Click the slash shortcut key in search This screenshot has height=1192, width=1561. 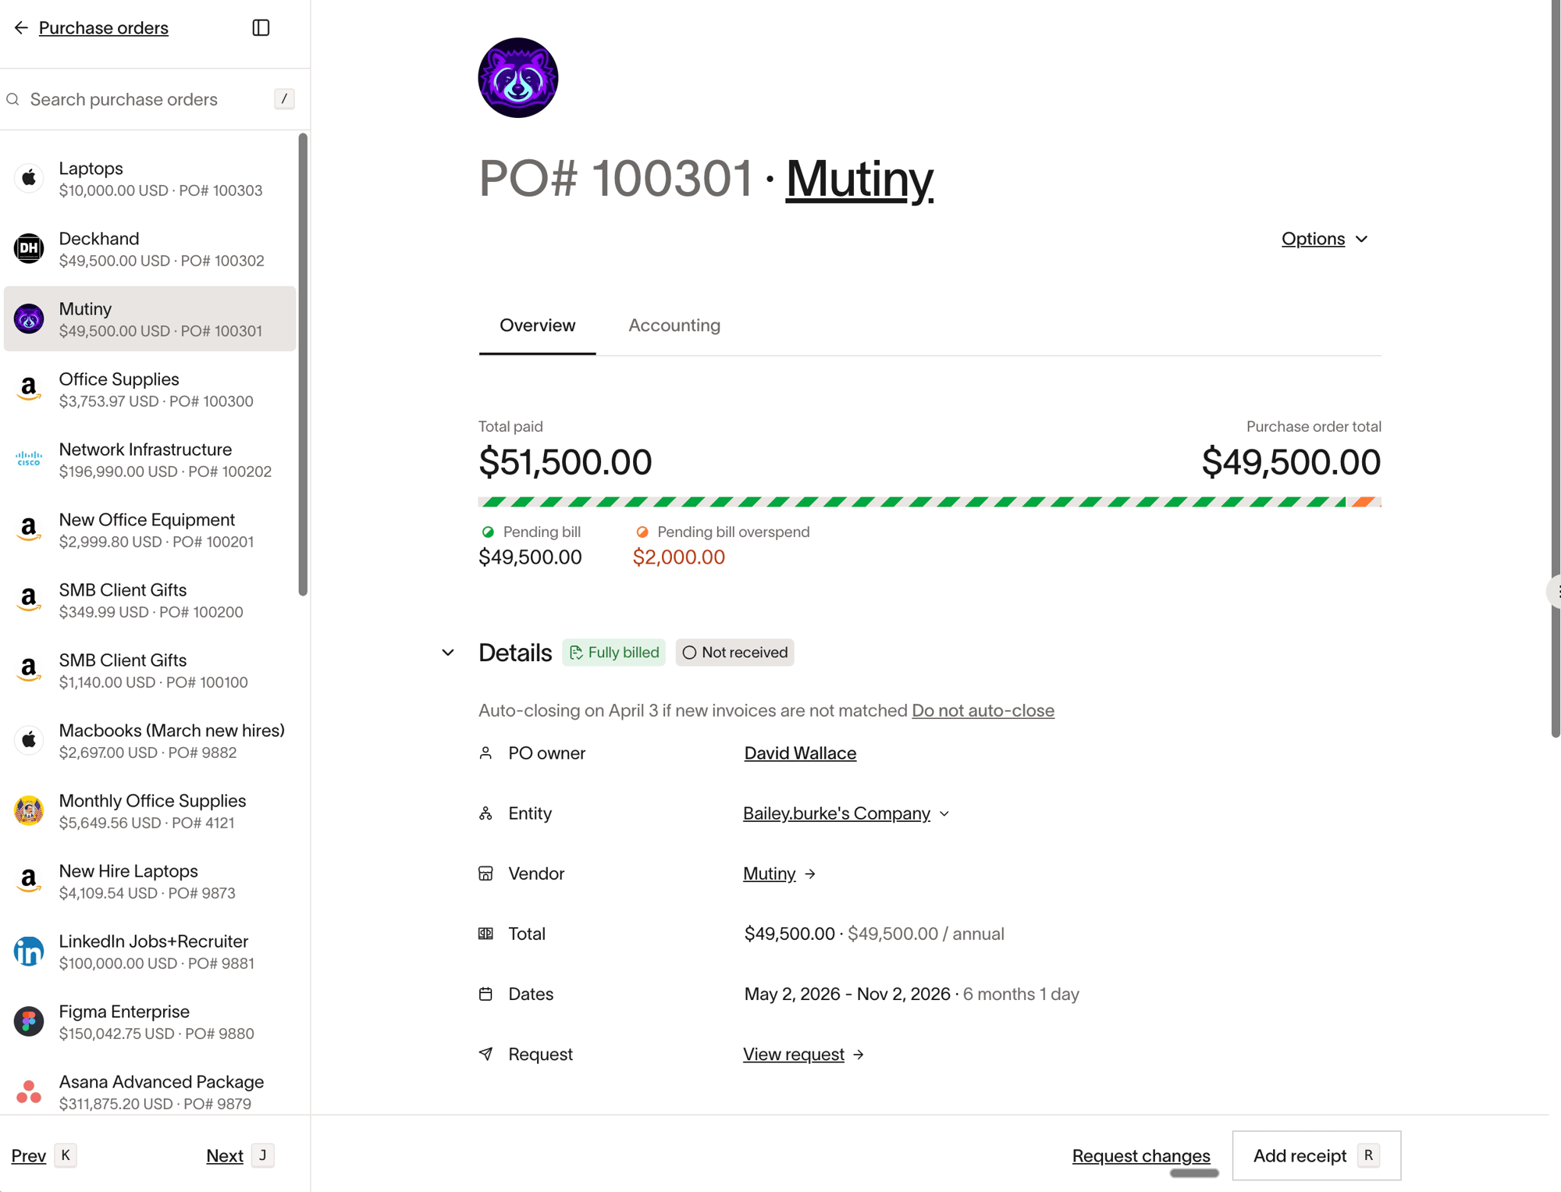pyautogui.click(x=284, y=99)
